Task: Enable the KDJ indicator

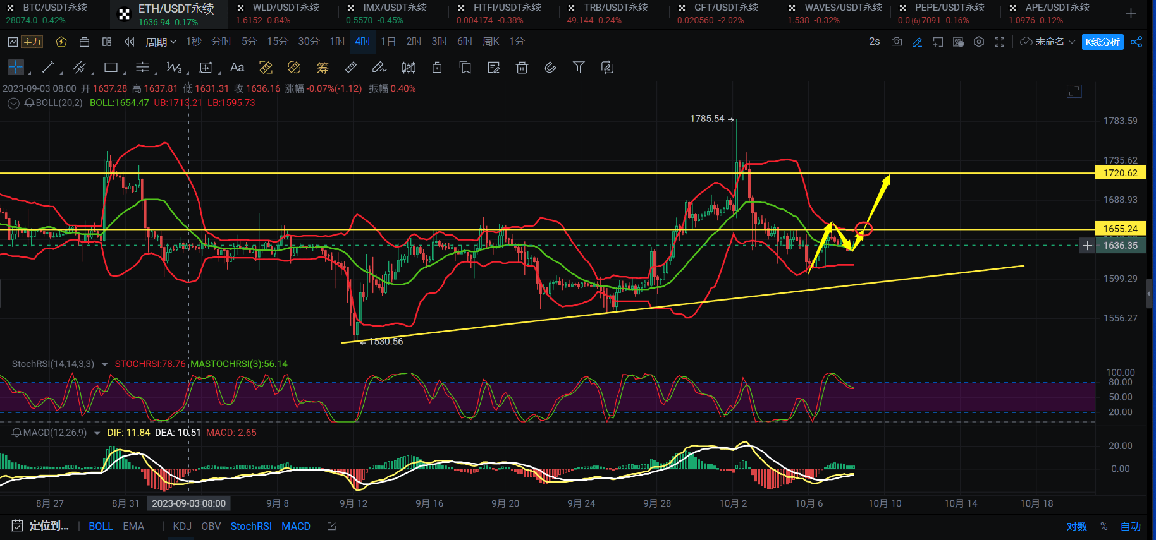Action: click(x=182, y=526)
